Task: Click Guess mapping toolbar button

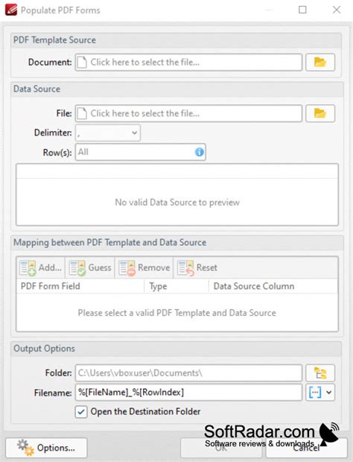Action: coord(90,268)
